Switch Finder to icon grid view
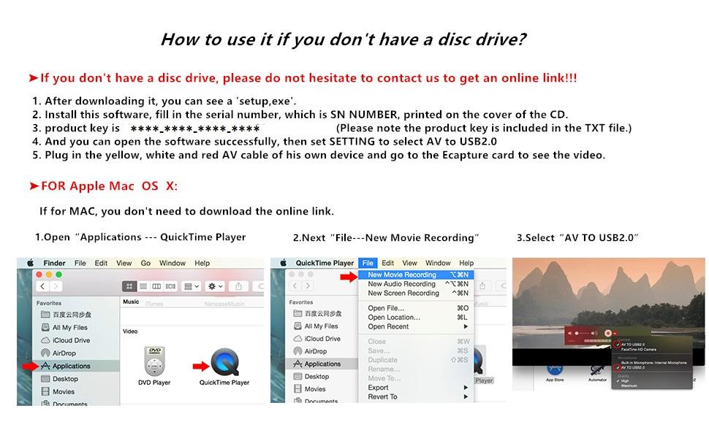709x438 pixels. point(129,286)
